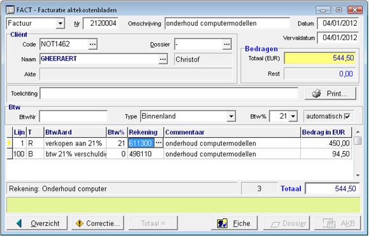Viewport: 369px width, 236px height.
Task: Click the Naam field GHEERAERT
Action: 99,59
